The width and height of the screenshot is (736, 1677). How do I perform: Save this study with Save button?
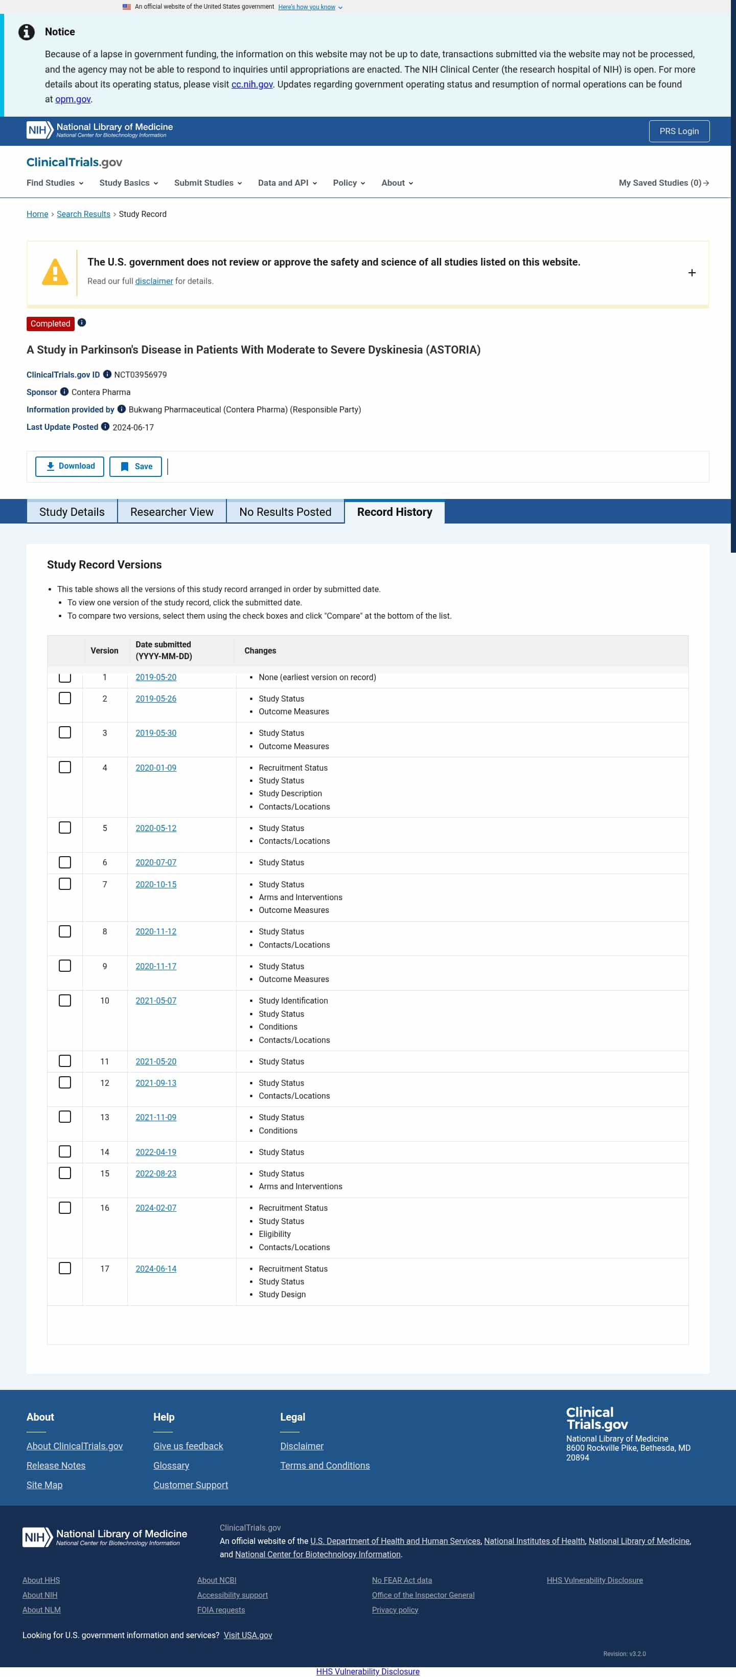click(136, 466)
